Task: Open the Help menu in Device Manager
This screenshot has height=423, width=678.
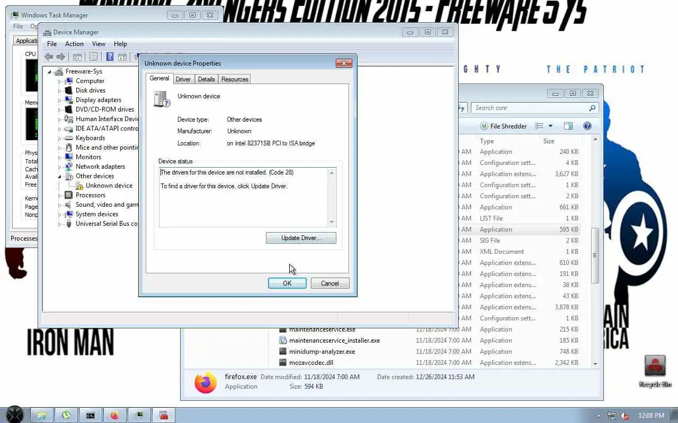Action: 120,44
